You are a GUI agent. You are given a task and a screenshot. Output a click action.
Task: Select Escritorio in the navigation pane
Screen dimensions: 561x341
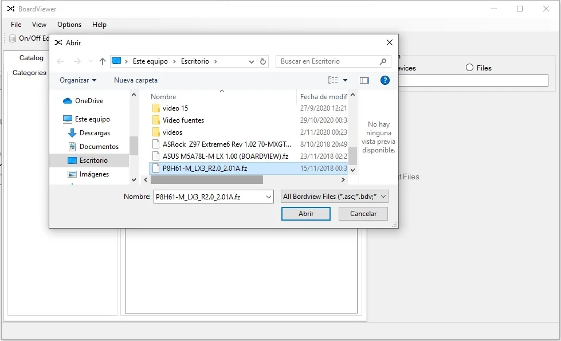point(89,160)
